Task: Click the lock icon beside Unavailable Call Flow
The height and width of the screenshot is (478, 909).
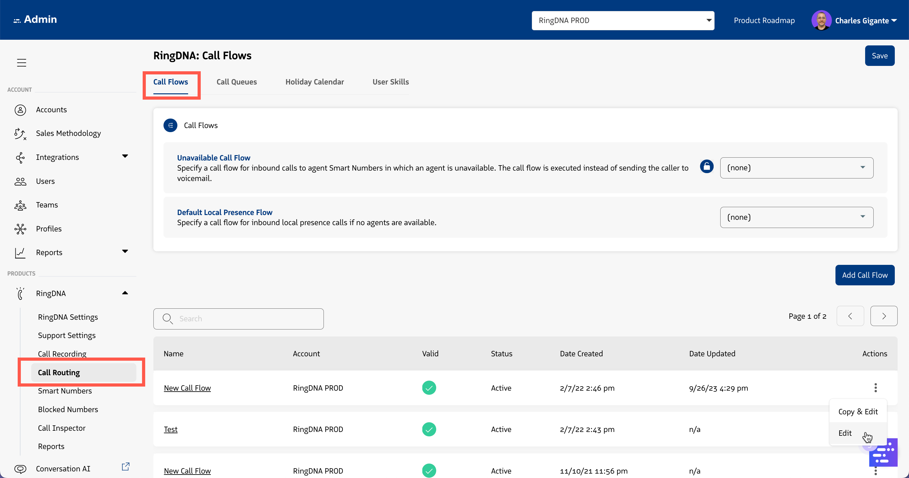Action: (706, 166)
